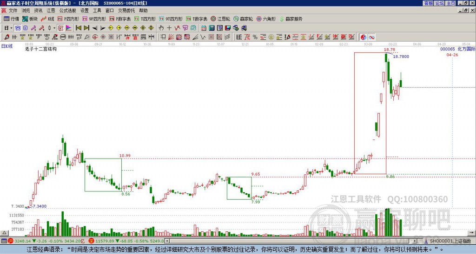Screen dimensions: 476x254
Task: Select the crosshair cursor tool
Action: [x=169, y=28]
